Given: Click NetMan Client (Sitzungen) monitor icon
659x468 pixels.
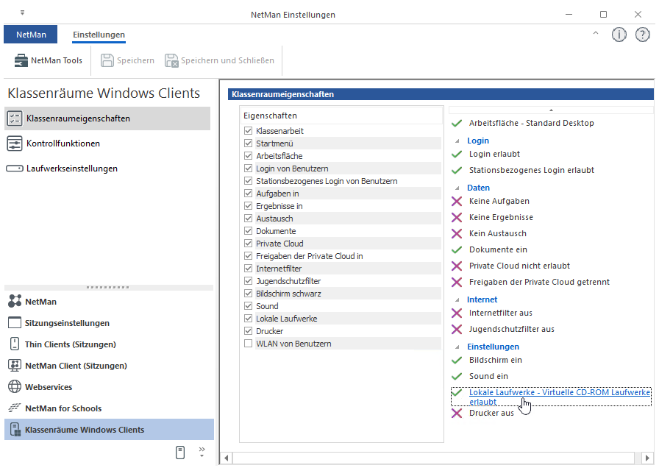Looking at the screenshot, I should pos(15,366).
